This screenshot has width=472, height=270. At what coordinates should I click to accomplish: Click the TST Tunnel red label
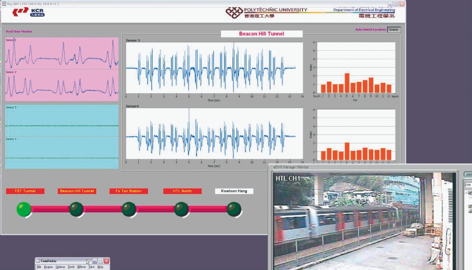pos(25,191)
